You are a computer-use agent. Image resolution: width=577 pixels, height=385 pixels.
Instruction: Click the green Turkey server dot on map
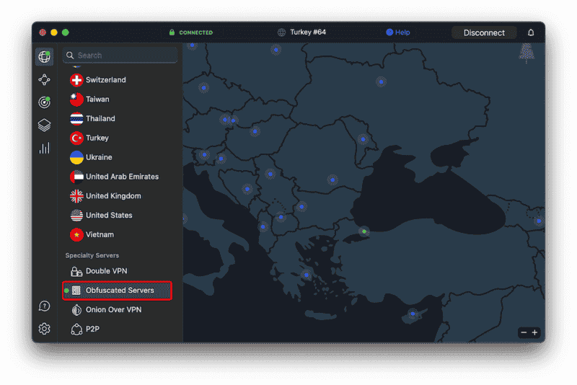(364, 231)
